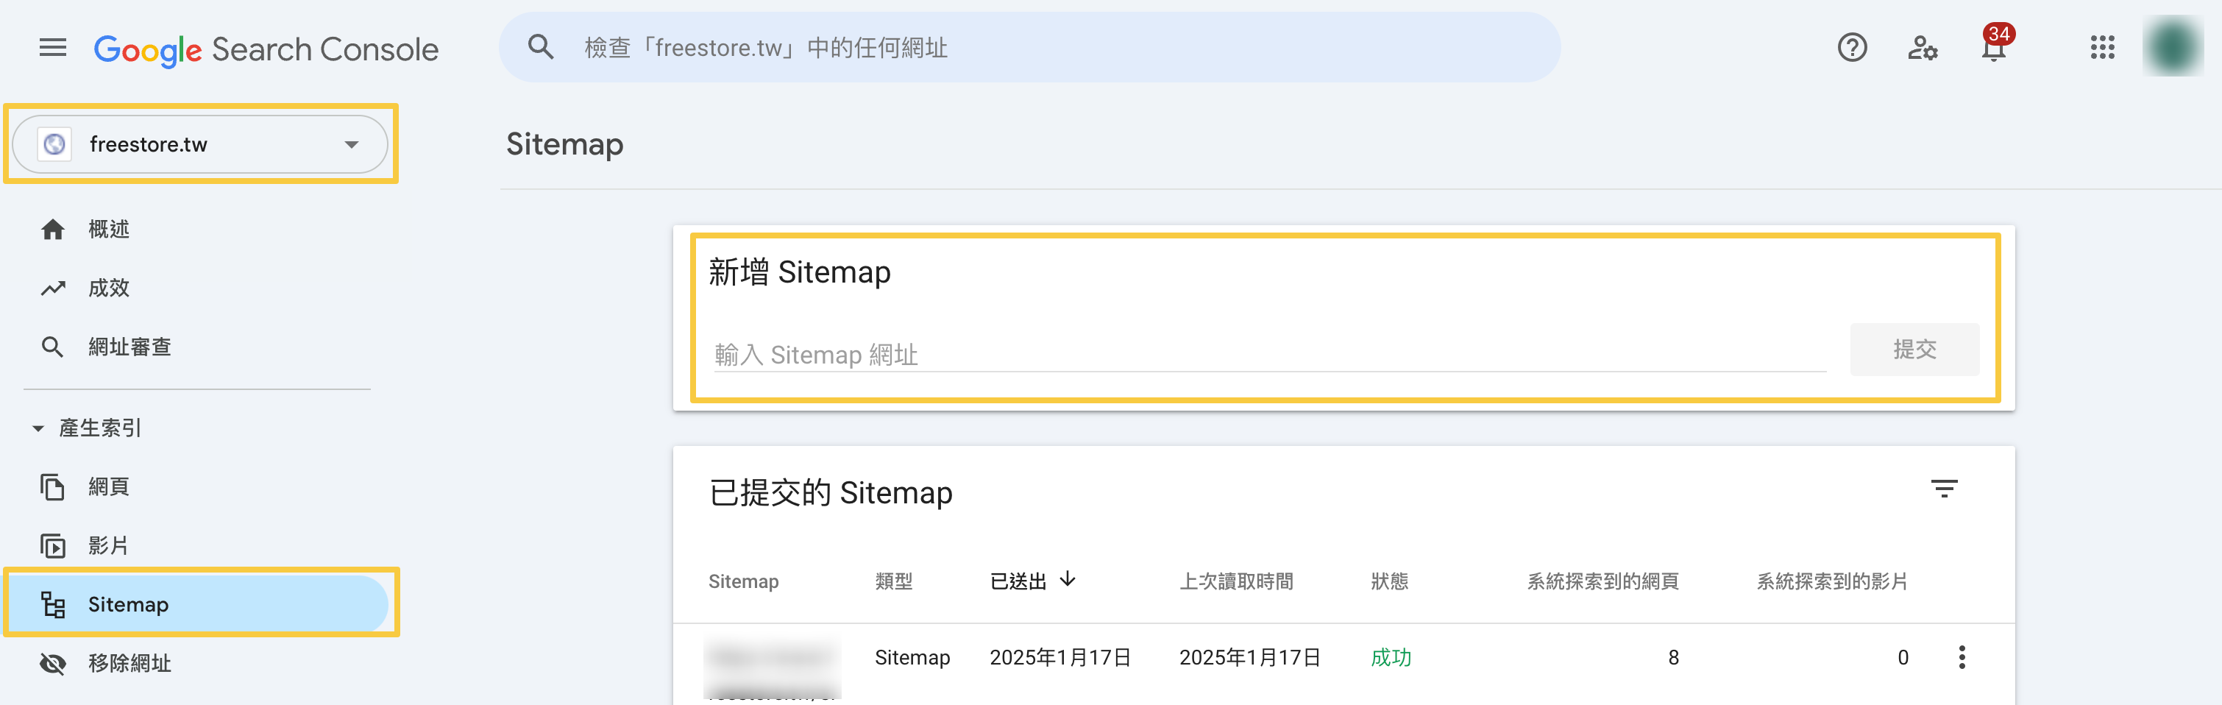Click the trend line icon beside 成效
This screenshot has height=705, width=2222.
pyautogui.click(x=53, y=288)
